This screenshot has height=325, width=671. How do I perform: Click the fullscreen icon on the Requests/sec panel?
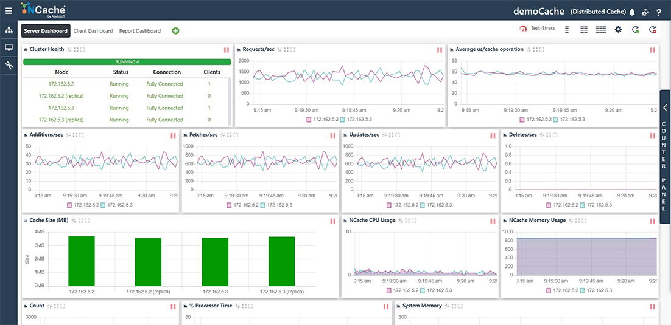pyautogui.click(x=293, y=50)
